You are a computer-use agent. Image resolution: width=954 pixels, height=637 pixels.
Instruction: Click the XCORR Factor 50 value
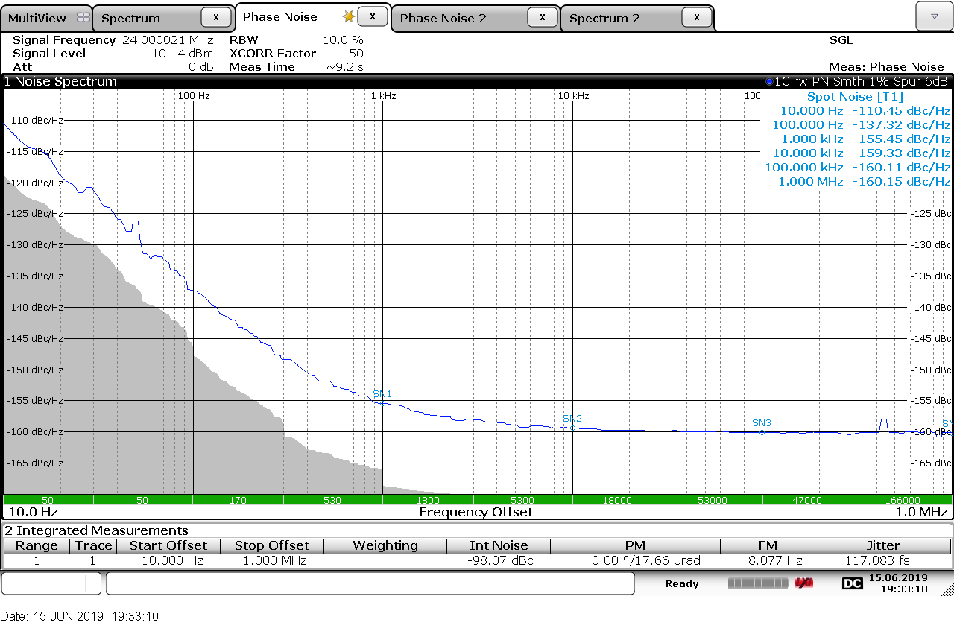tap(356, 54)
